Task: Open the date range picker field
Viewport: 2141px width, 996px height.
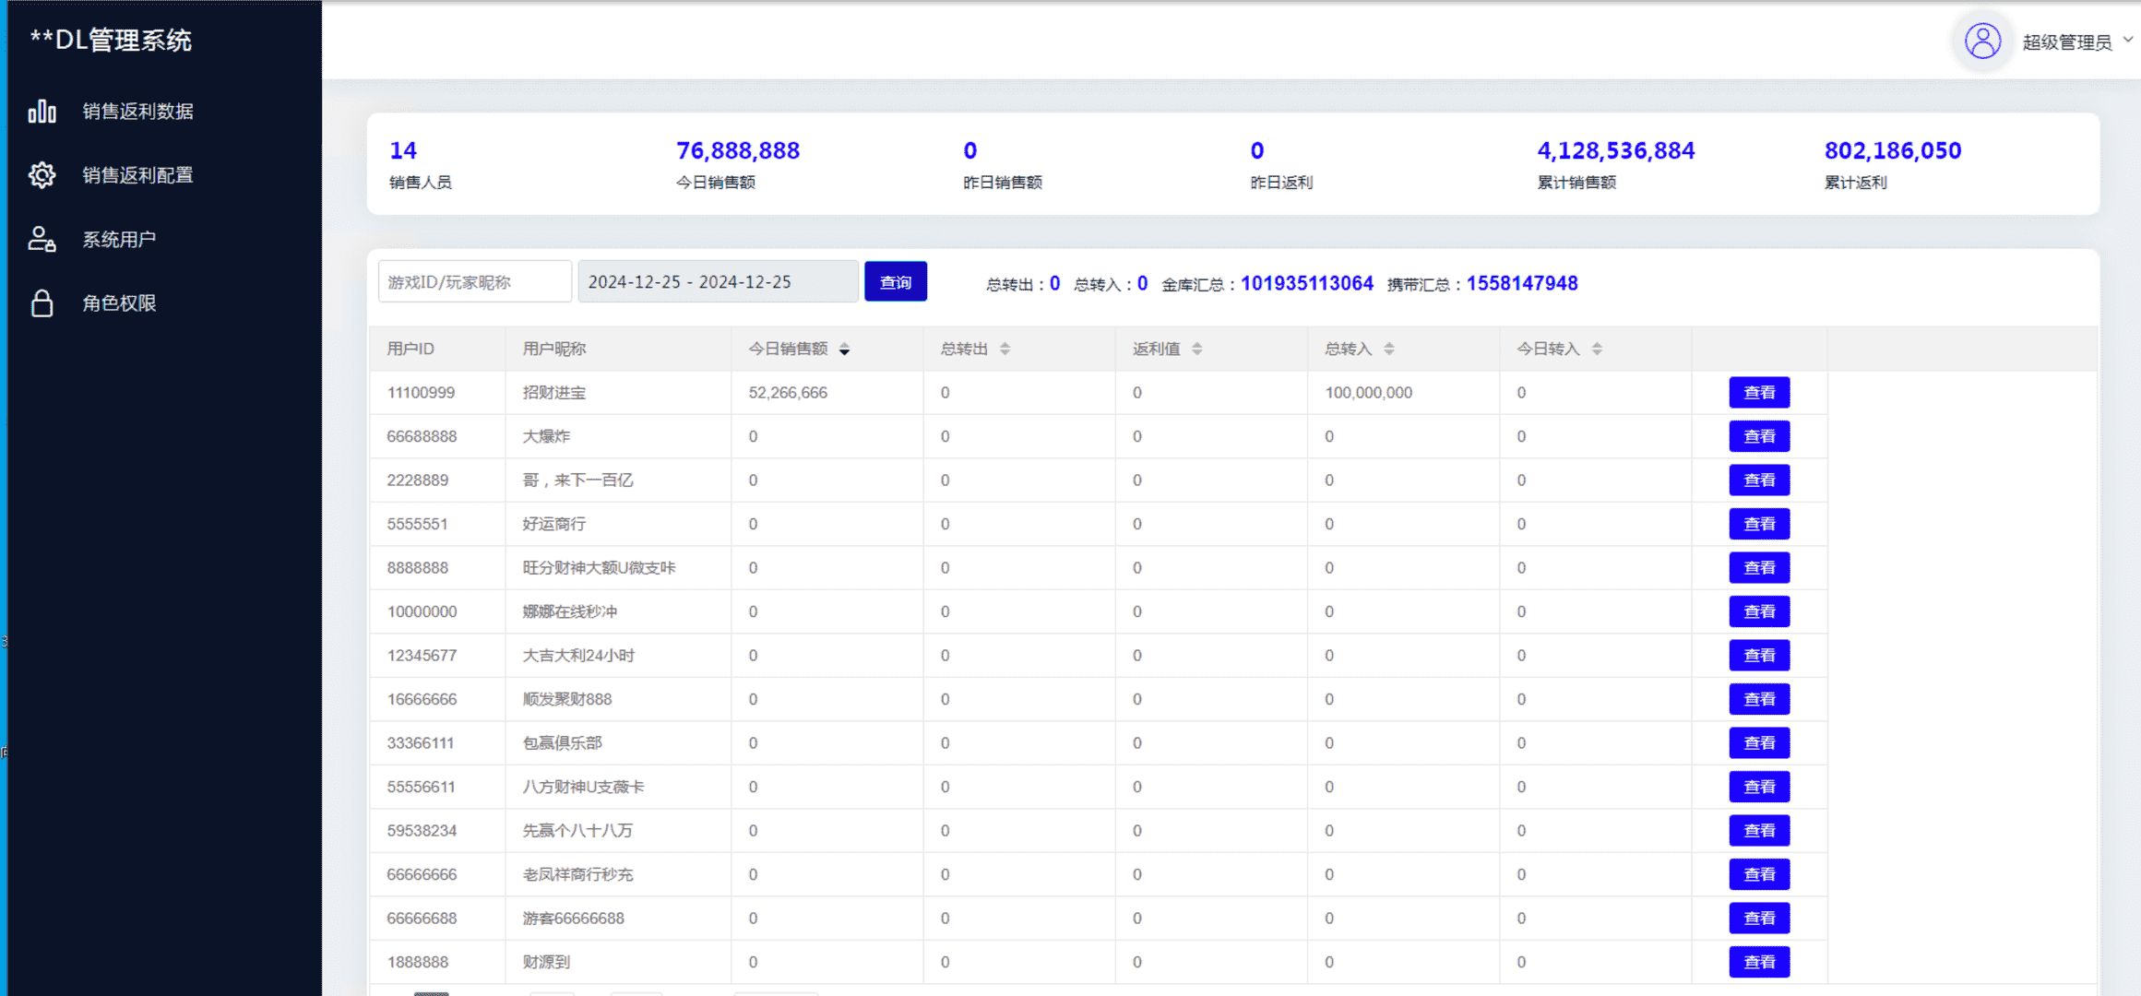Action: point(717,282)
